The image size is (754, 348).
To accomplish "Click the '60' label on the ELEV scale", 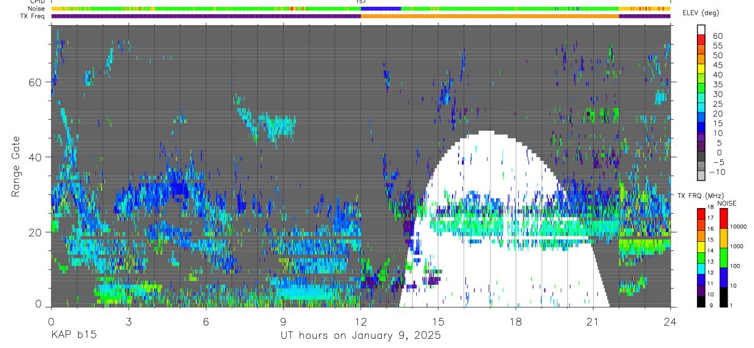I will coord(717,36).
